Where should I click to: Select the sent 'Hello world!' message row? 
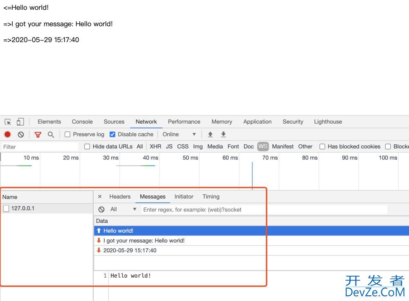click(251, 231)
